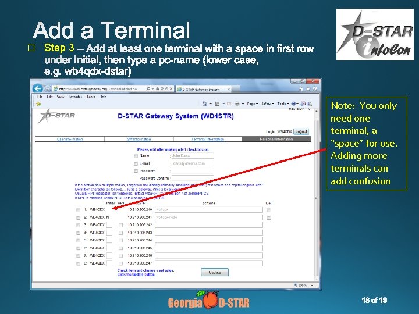Select the Personal Information tab

pyautogui.click(x=276, y=139)
